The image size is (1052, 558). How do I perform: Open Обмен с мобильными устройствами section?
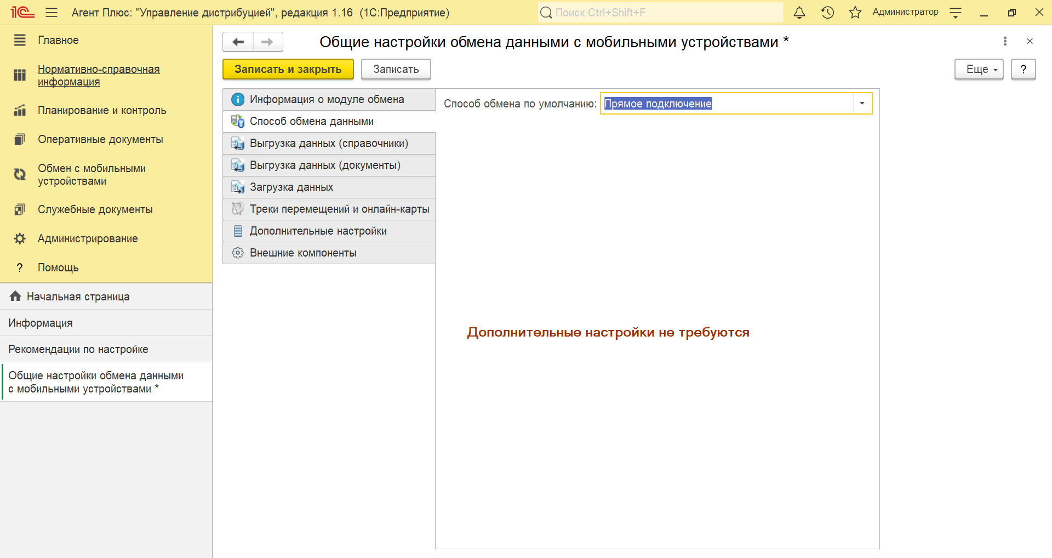[x=92, y=175]
